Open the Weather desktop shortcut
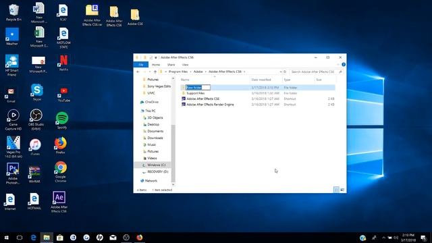Screen dimensions: 432x243 [x=12, y=36]
